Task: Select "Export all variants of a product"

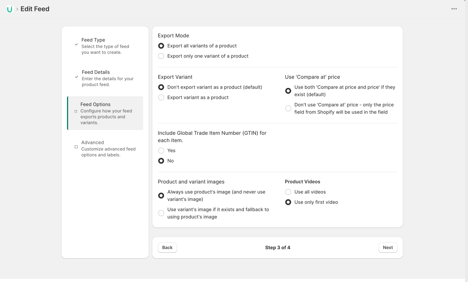Action: click(x=161, y=46)
